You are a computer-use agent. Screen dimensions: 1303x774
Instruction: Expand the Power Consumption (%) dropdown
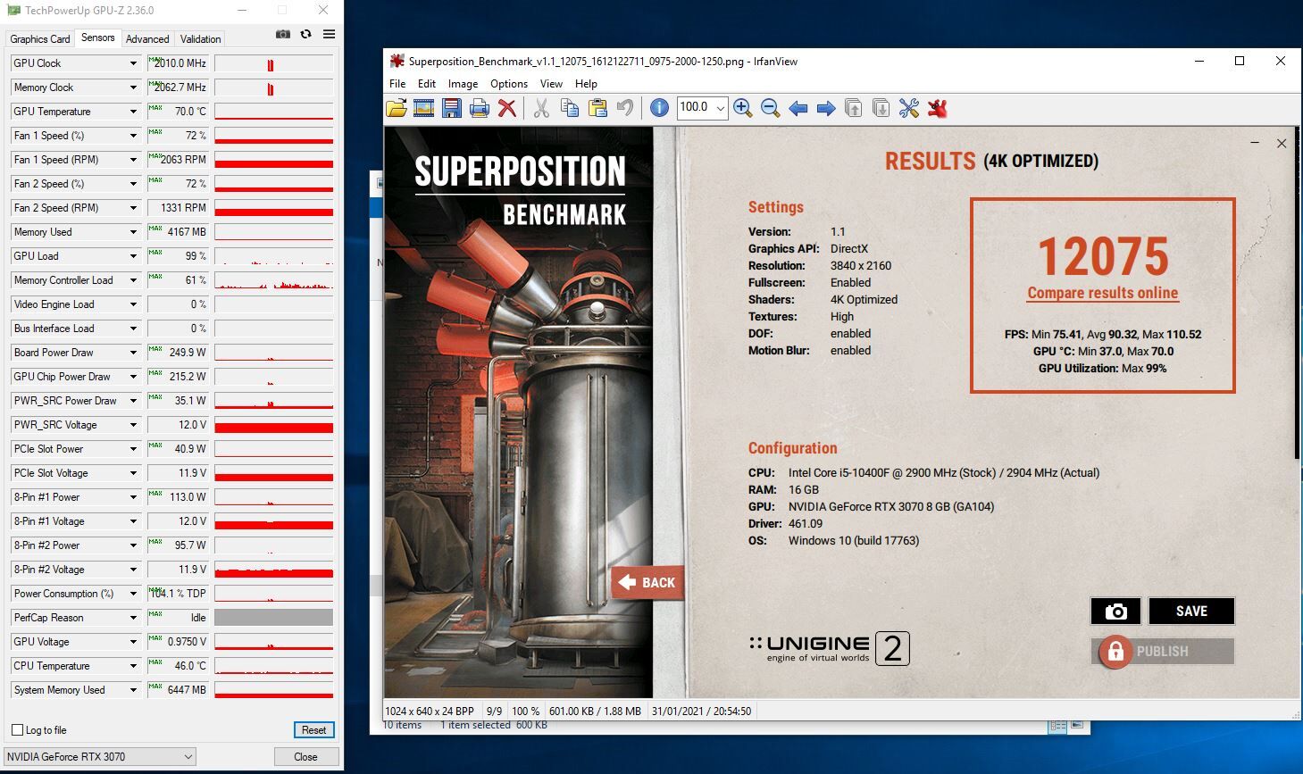(133, 594)
